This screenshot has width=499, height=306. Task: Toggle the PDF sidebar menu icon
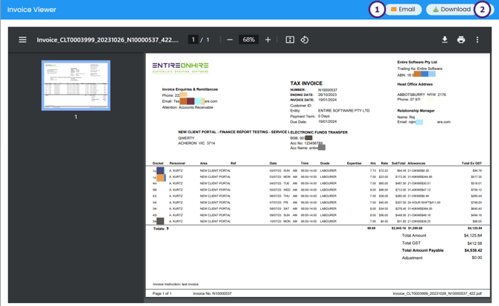pyautogui.click(x=22, y=39)
